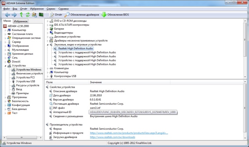Click the green monitor graph toolbar icon
The width and height of the screenshot is (249, 147).
point(41,15)
